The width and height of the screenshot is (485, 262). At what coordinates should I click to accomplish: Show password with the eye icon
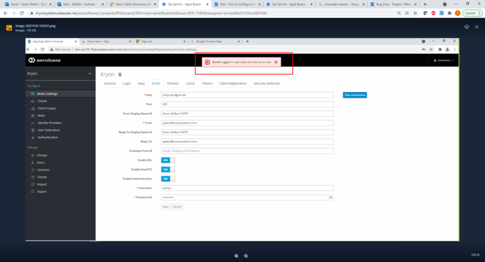click(x=331, y=197)
